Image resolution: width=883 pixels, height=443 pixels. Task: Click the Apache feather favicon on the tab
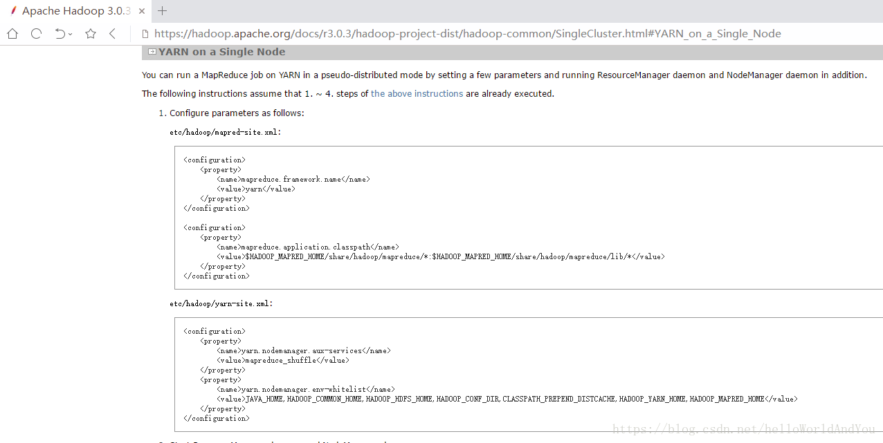click(13, 10)
